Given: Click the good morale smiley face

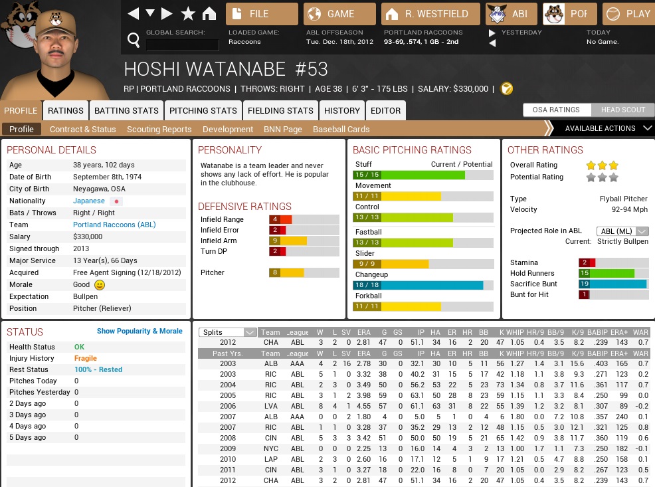Looking at the screenshot, I should [x=100, y=285].
